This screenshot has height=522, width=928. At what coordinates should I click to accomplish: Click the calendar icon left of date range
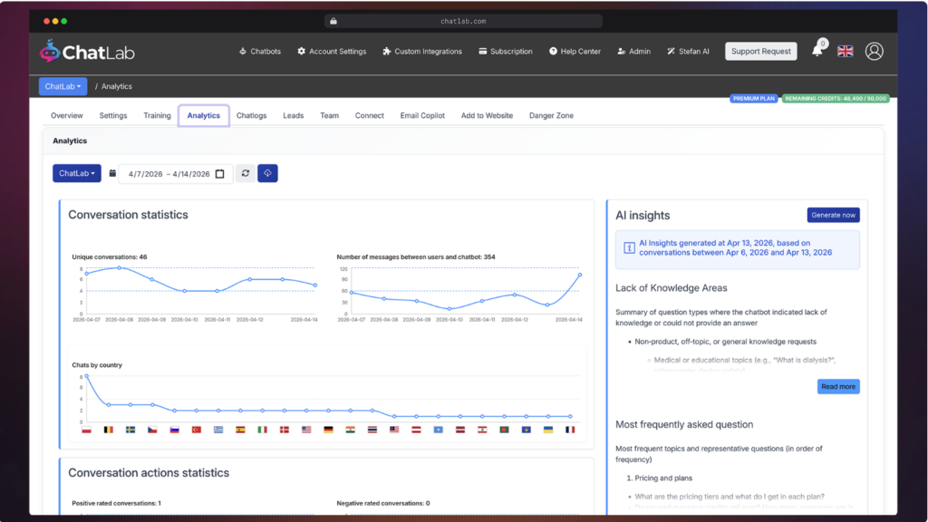click(112, 173)
